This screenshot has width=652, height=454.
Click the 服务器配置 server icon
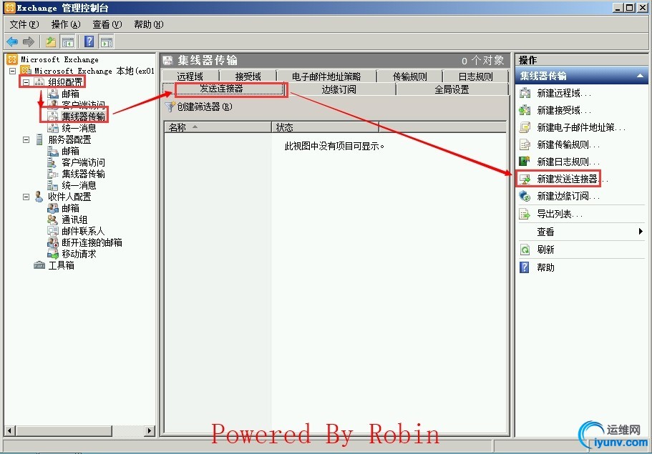click(x=39, y=139)
